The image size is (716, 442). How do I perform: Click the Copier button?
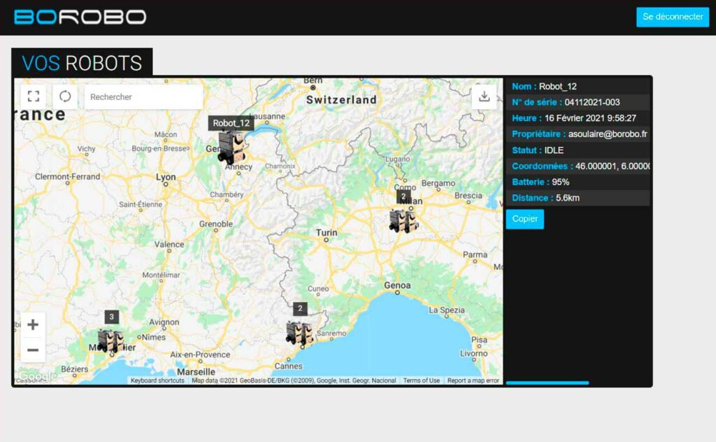(524, 219)
